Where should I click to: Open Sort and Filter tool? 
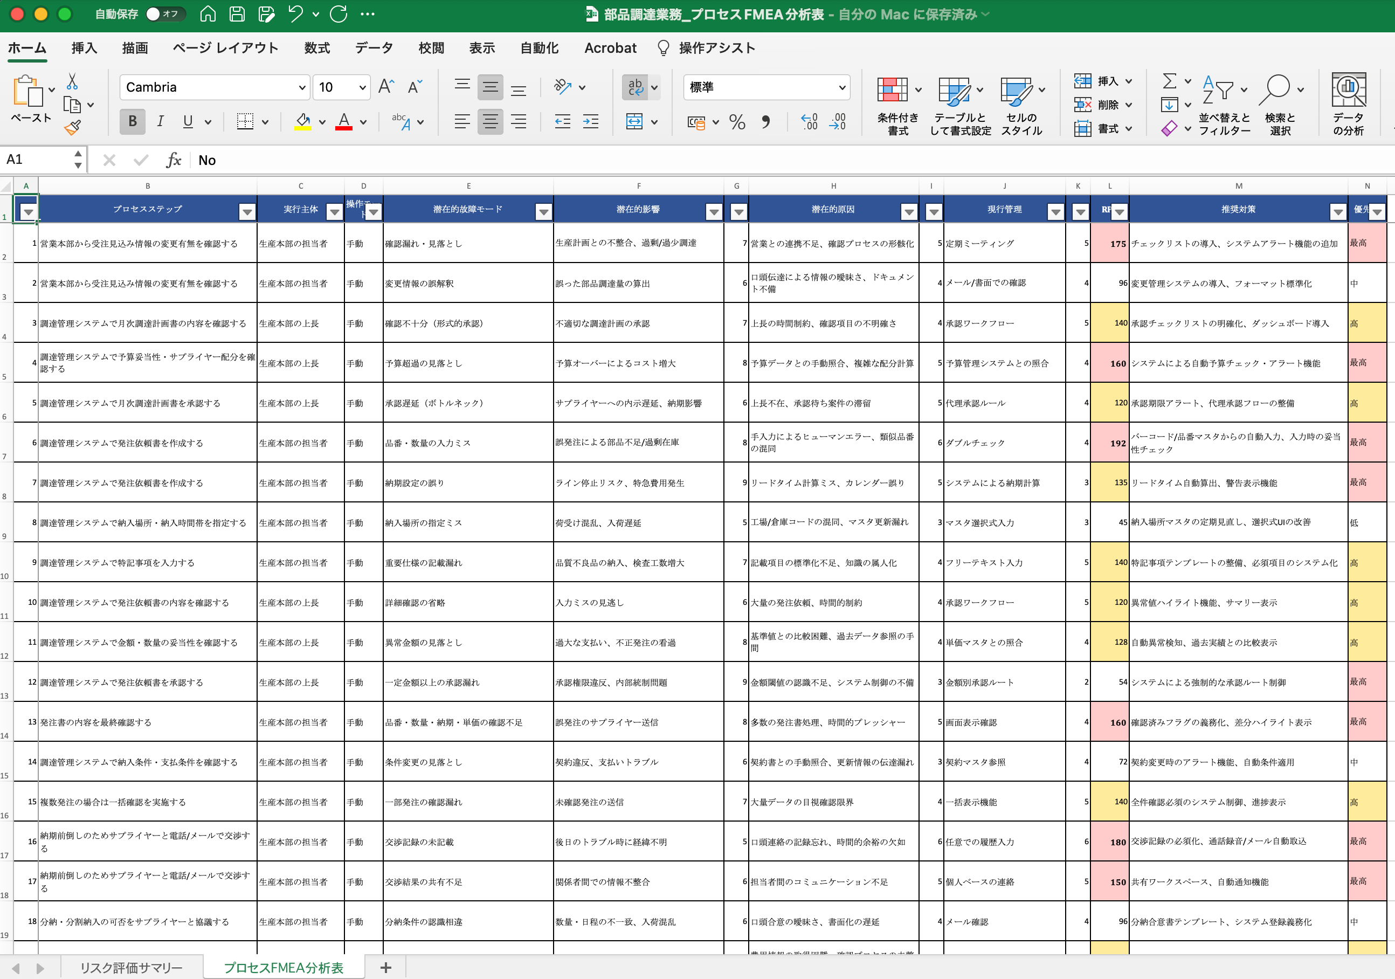tap(1218, 91)
